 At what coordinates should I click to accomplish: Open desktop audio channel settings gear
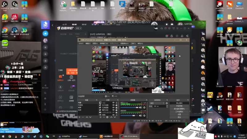click(144, 116)
